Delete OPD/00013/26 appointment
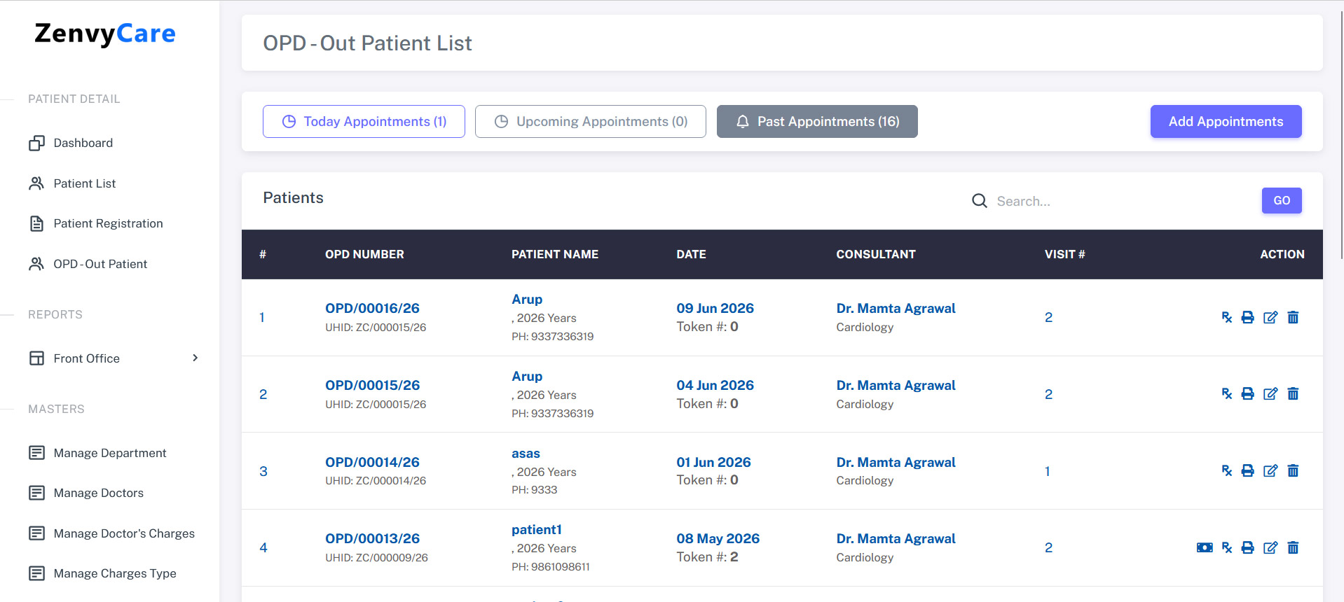 (1294, 547)
